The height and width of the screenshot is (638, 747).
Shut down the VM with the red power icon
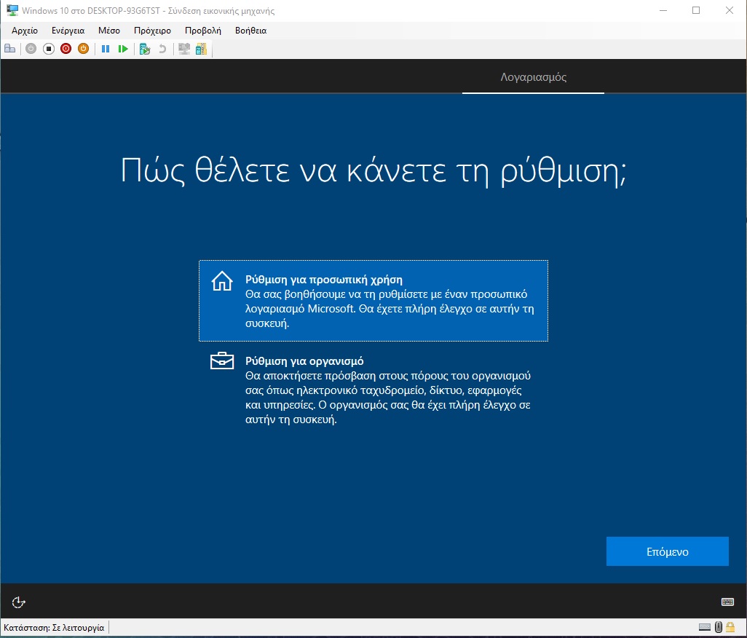66,49
